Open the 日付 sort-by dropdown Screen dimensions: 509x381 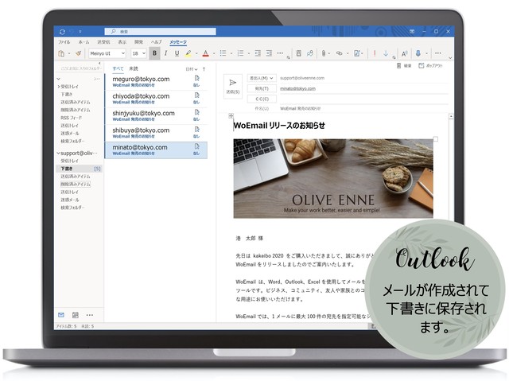192,69
